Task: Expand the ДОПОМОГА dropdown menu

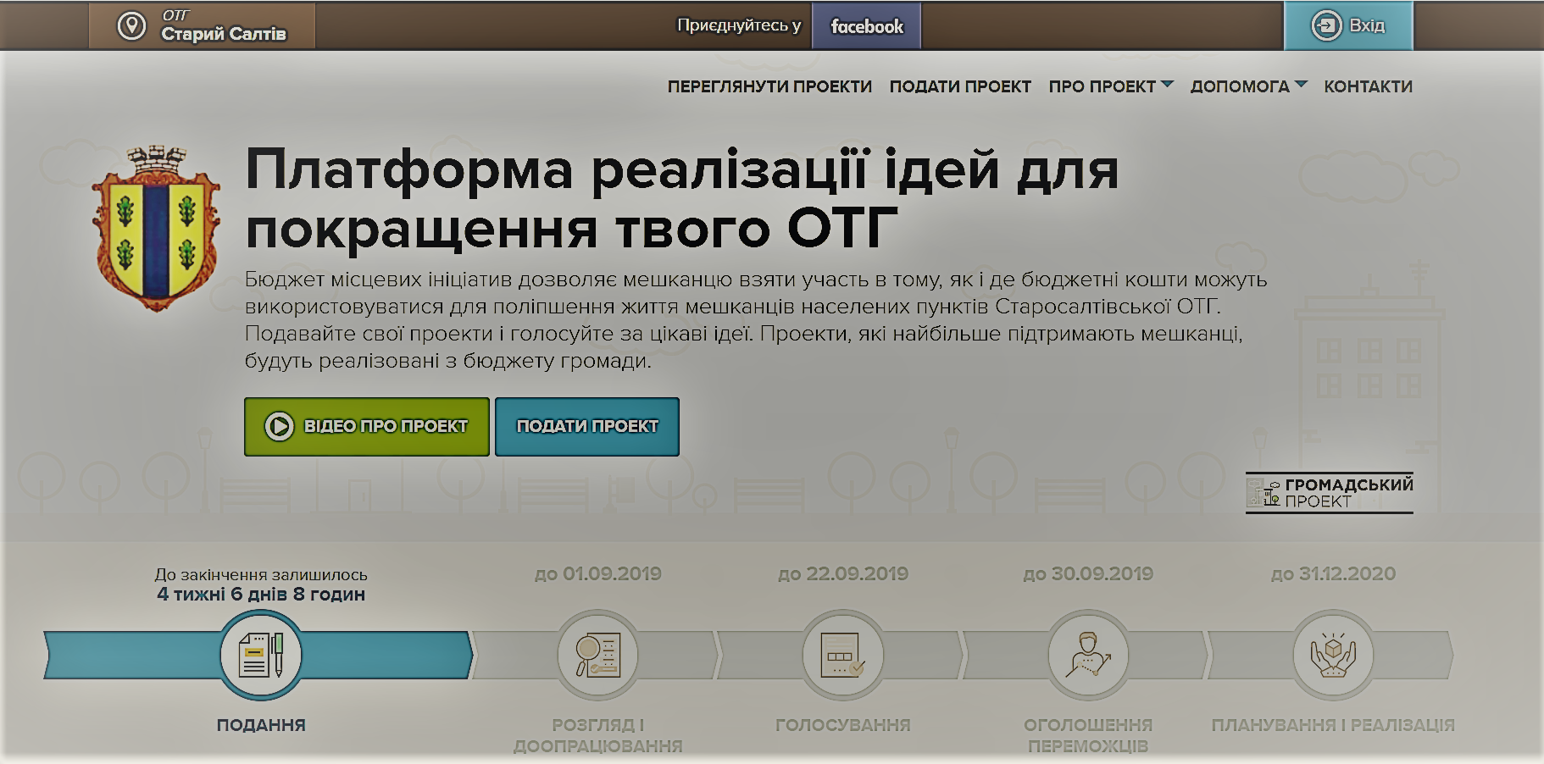Action: [1248, 86]
